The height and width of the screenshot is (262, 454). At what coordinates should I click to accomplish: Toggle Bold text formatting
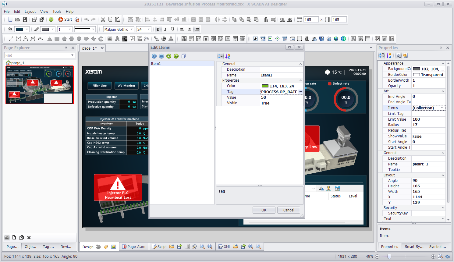[158, 29]
